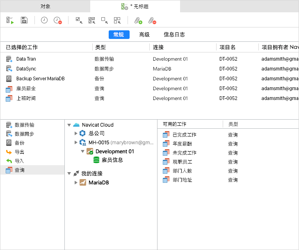The height and width of the screenshot is (250, 299).
Task: Click the Start automation run icon
Action: click(10, 20)
